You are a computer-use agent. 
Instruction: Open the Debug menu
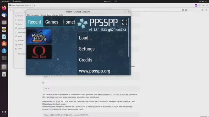[43, 15]
